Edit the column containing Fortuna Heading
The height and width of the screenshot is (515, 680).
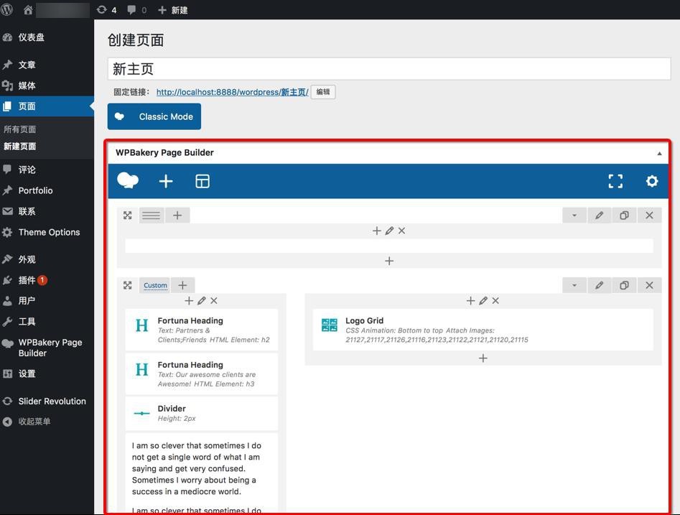coord(202,301)
